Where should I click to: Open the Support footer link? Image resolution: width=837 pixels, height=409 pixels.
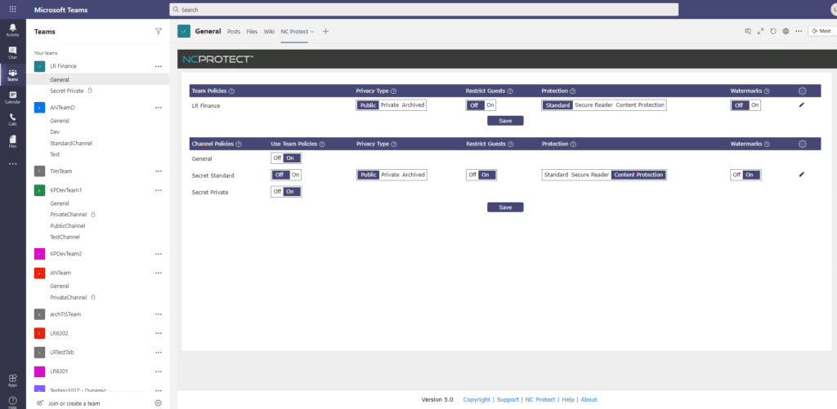coord(508,399)
